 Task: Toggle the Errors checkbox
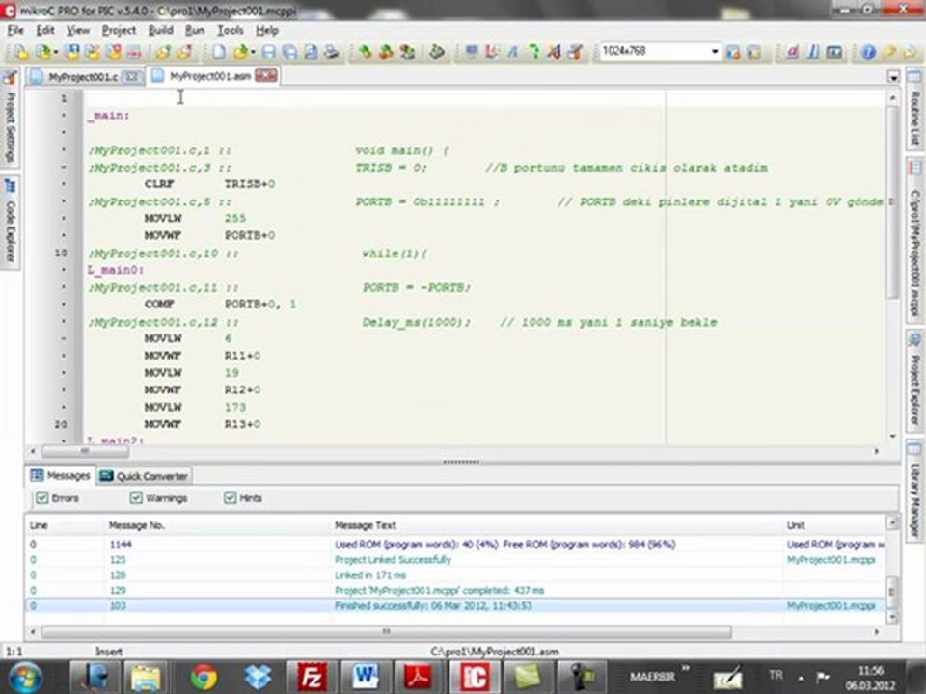point(41,498)
